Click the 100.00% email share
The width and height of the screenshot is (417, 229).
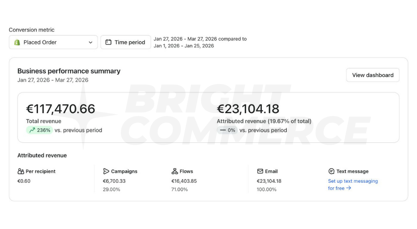(266, 189)
